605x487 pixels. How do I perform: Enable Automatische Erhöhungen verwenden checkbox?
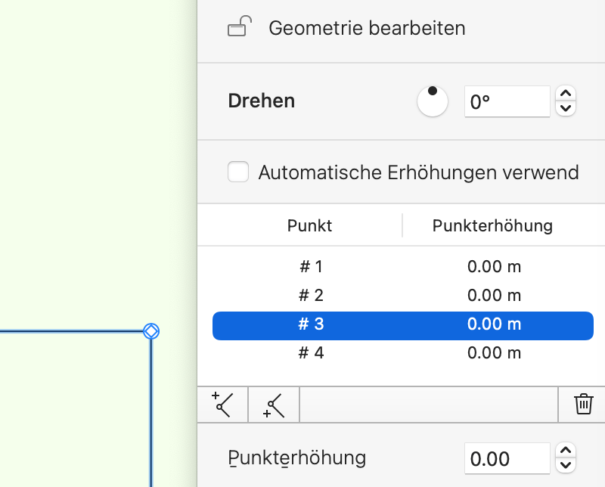(239, 172)
